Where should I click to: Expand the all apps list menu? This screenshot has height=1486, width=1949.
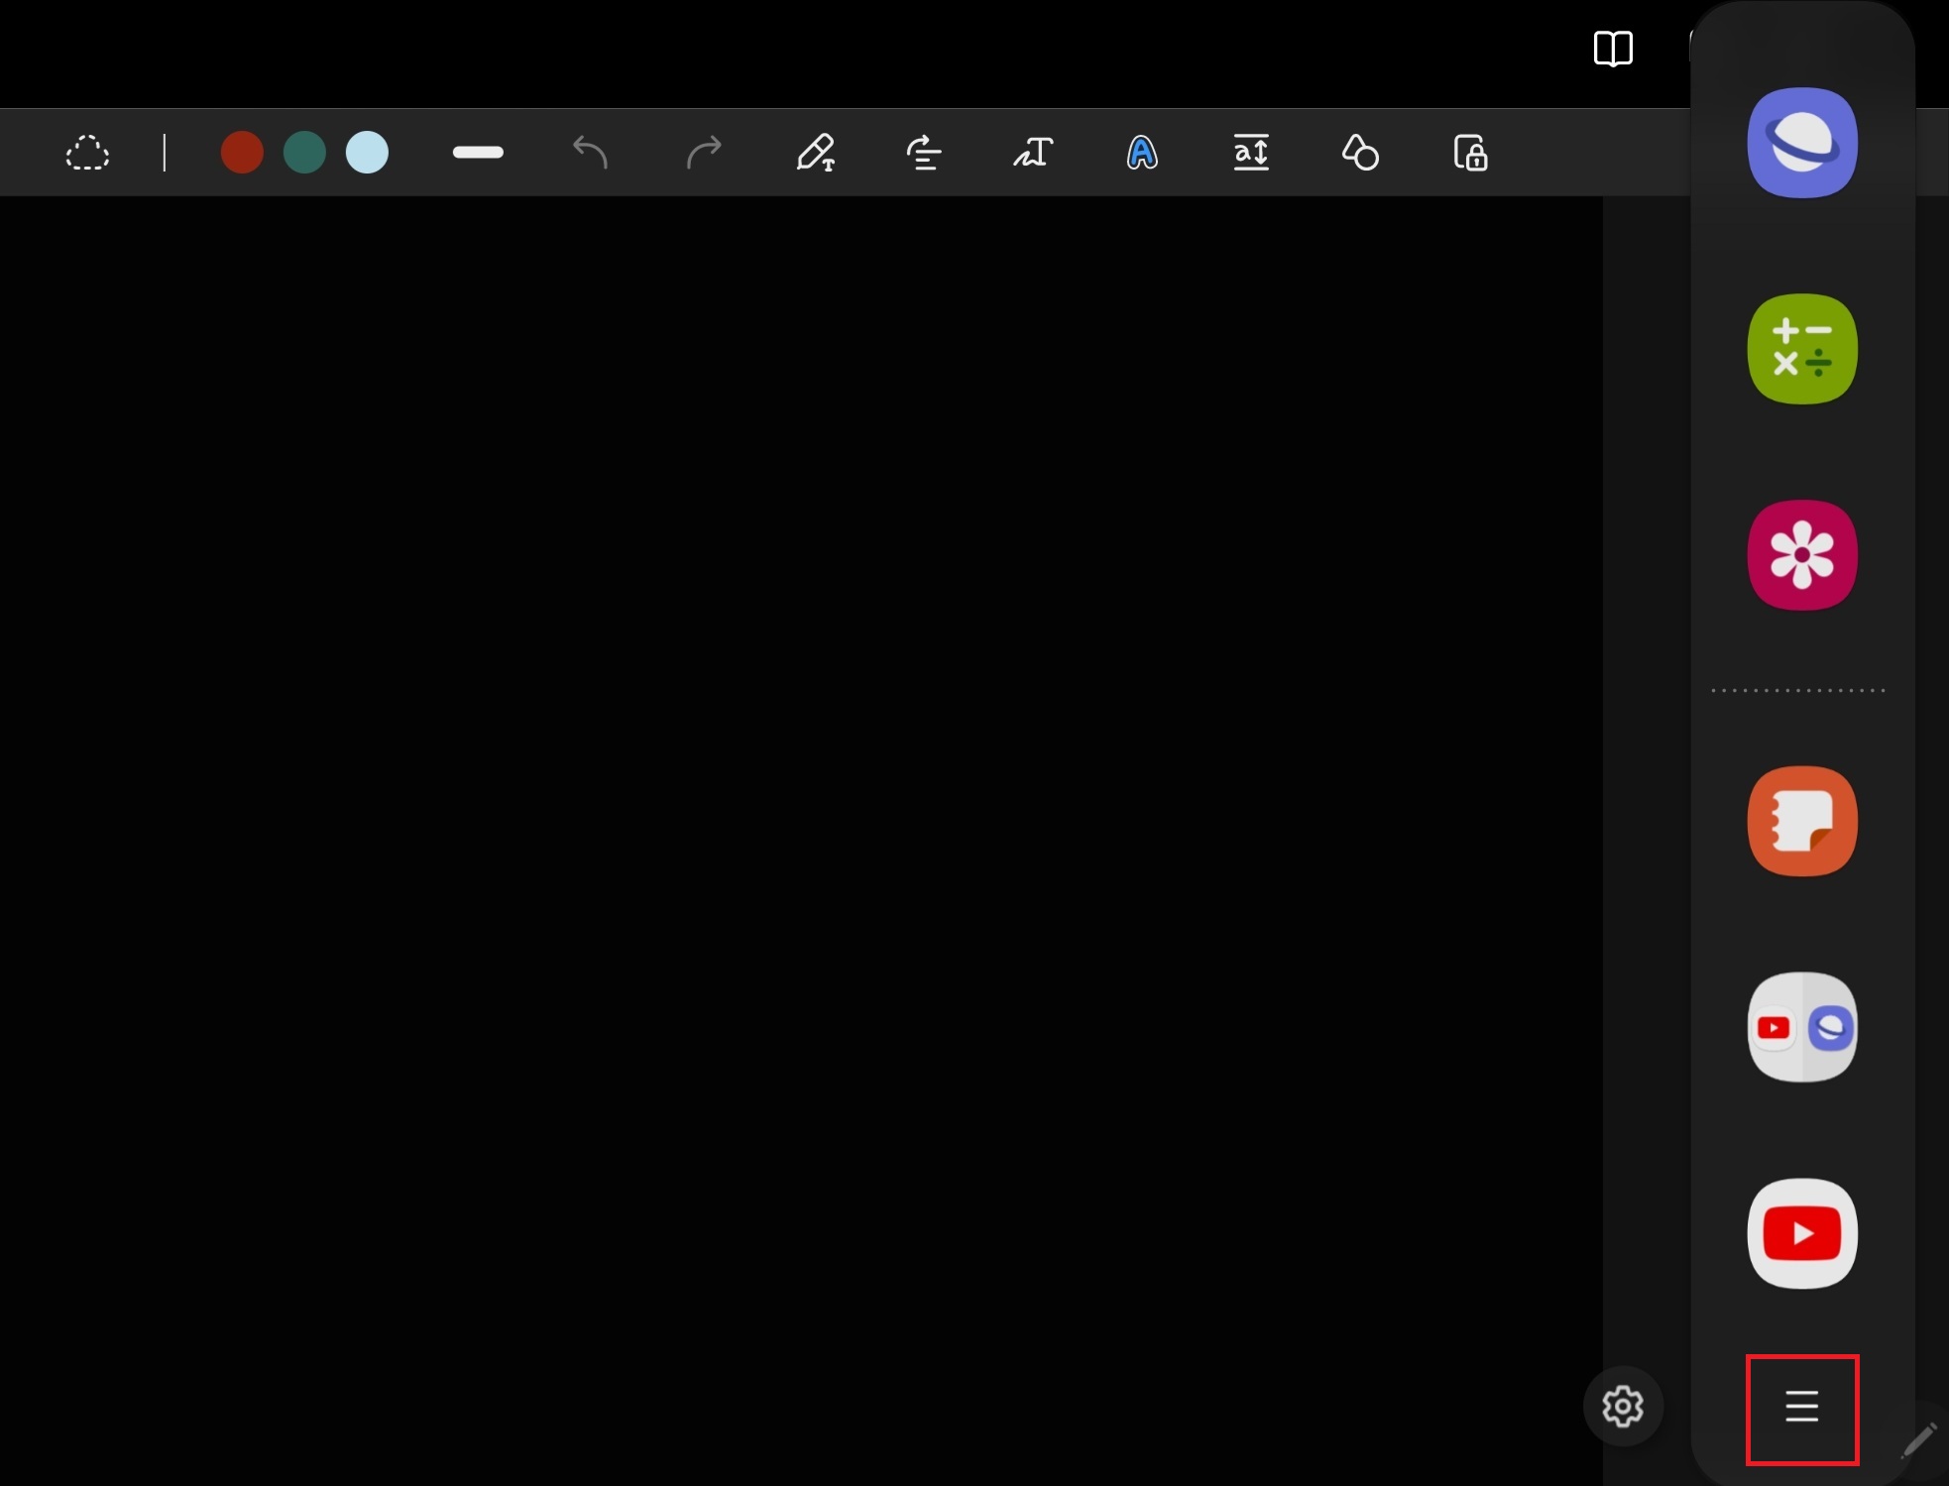point(1802,1406)
